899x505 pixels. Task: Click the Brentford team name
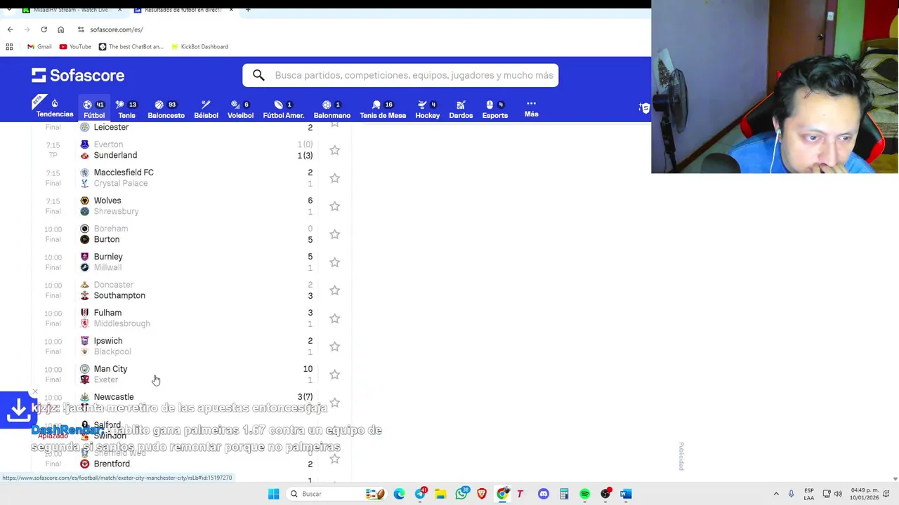(112, 464)
